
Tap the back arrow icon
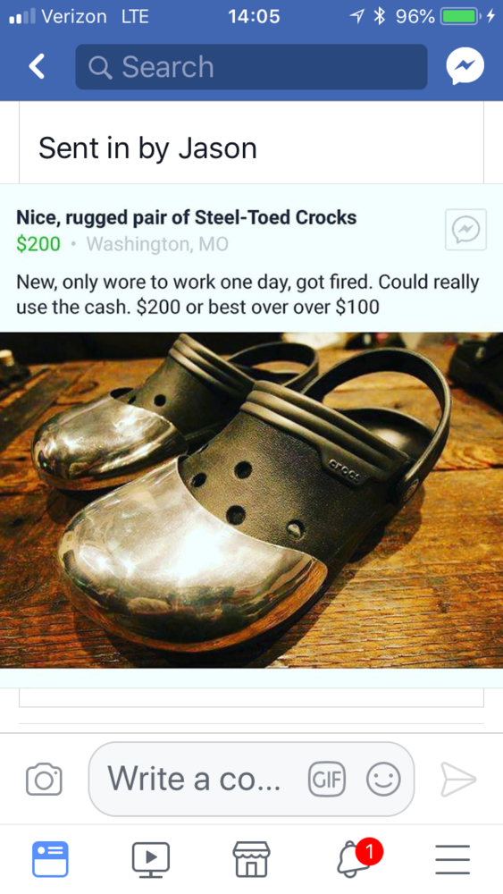pyautogui.click(x=37, y=67)
